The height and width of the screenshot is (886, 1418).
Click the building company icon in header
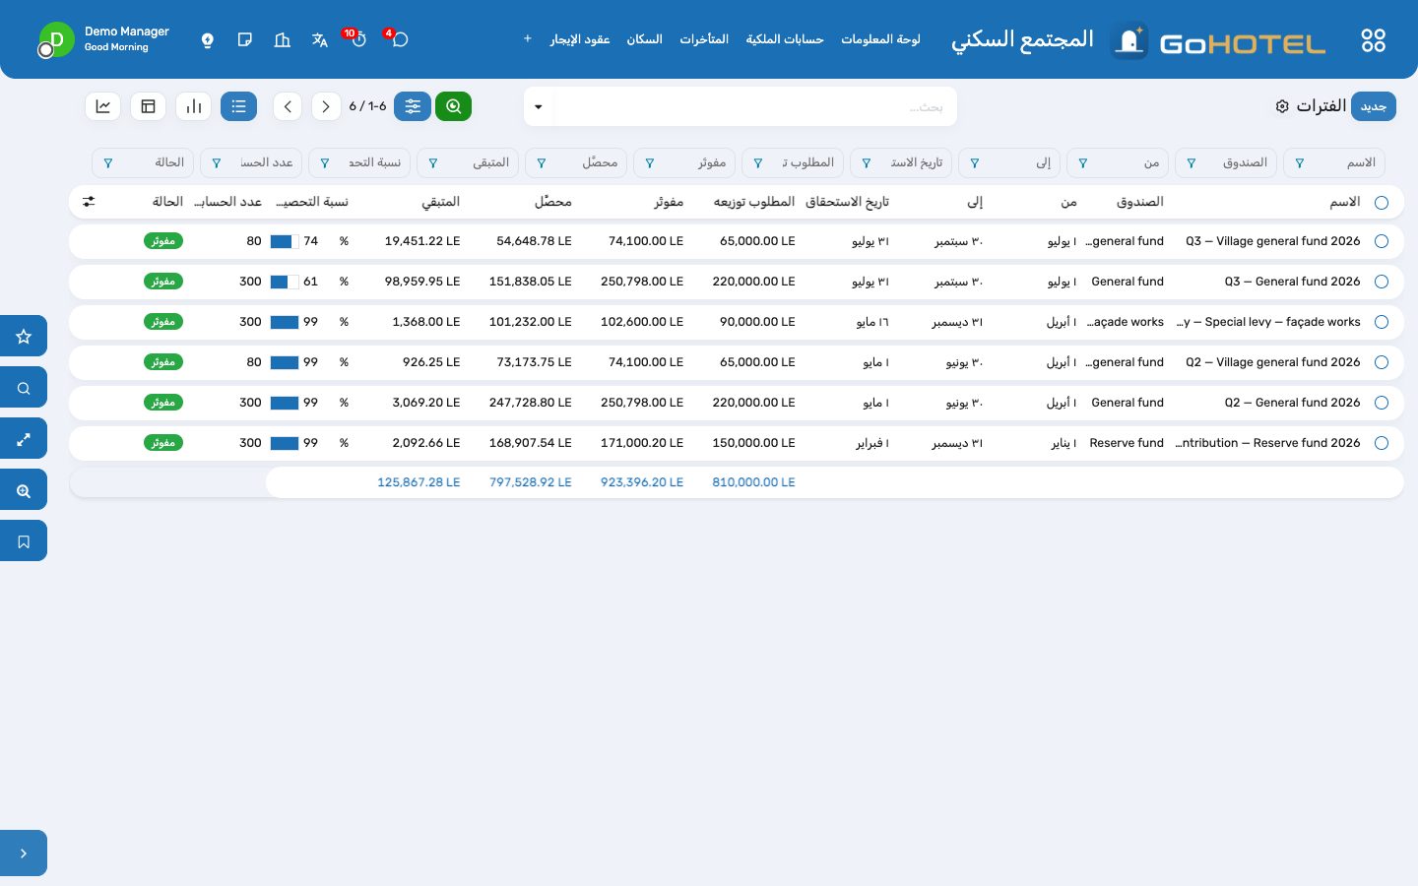coord(283,39)
